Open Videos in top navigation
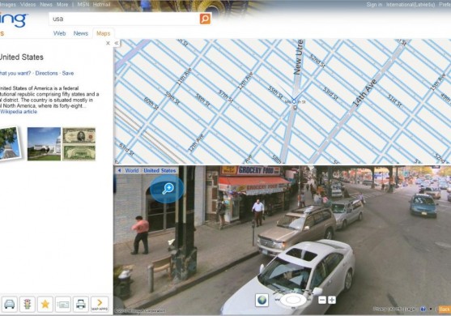 pos(28,4)
